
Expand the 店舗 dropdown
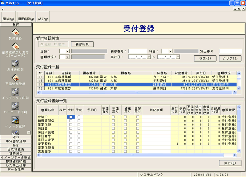click(68, 51)
